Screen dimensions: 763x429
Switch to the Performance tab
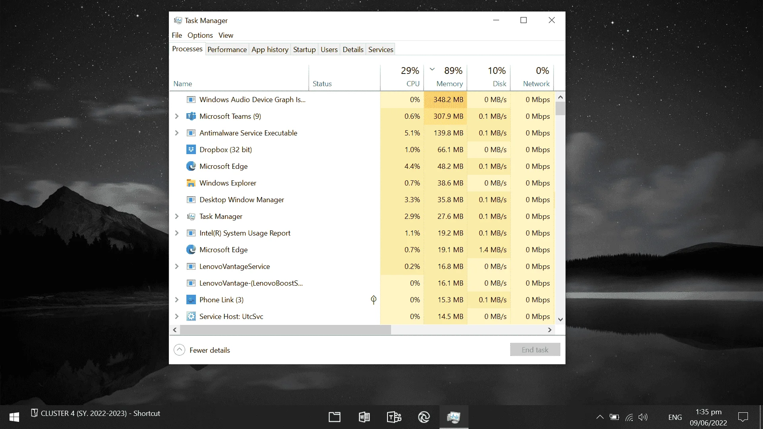227,50
